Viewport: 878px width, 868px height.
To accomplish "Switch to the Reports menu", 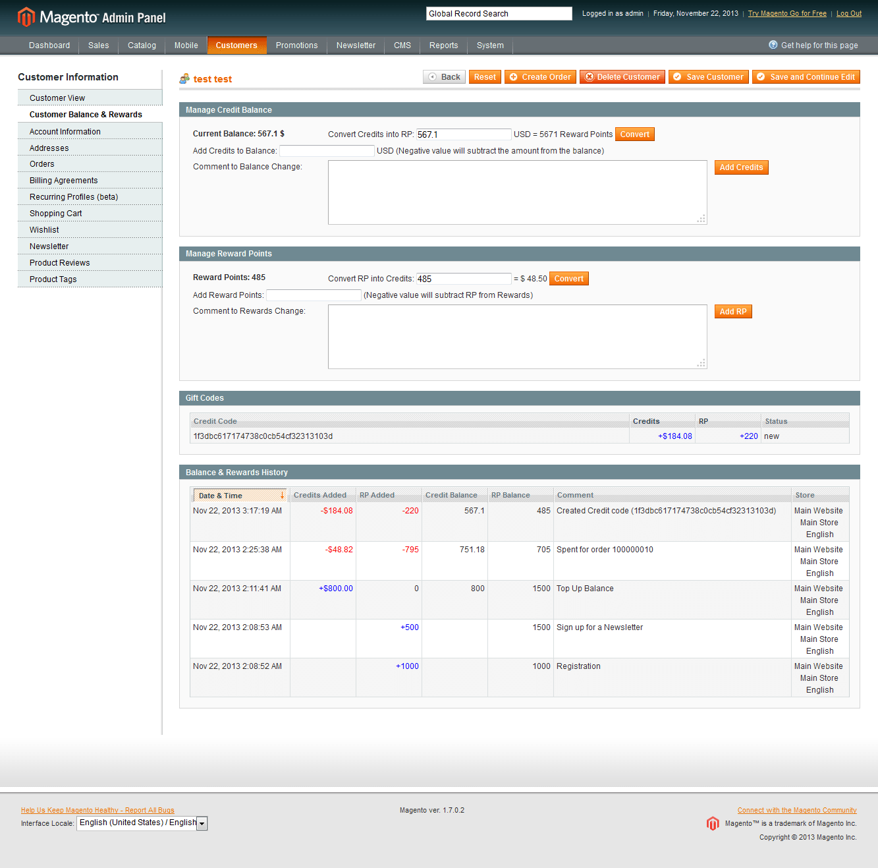I will tap(443, 45).
